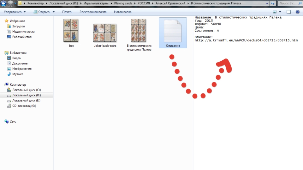Open the Изображения library
This screenshot has width=303, height=170.
(22, 69)
